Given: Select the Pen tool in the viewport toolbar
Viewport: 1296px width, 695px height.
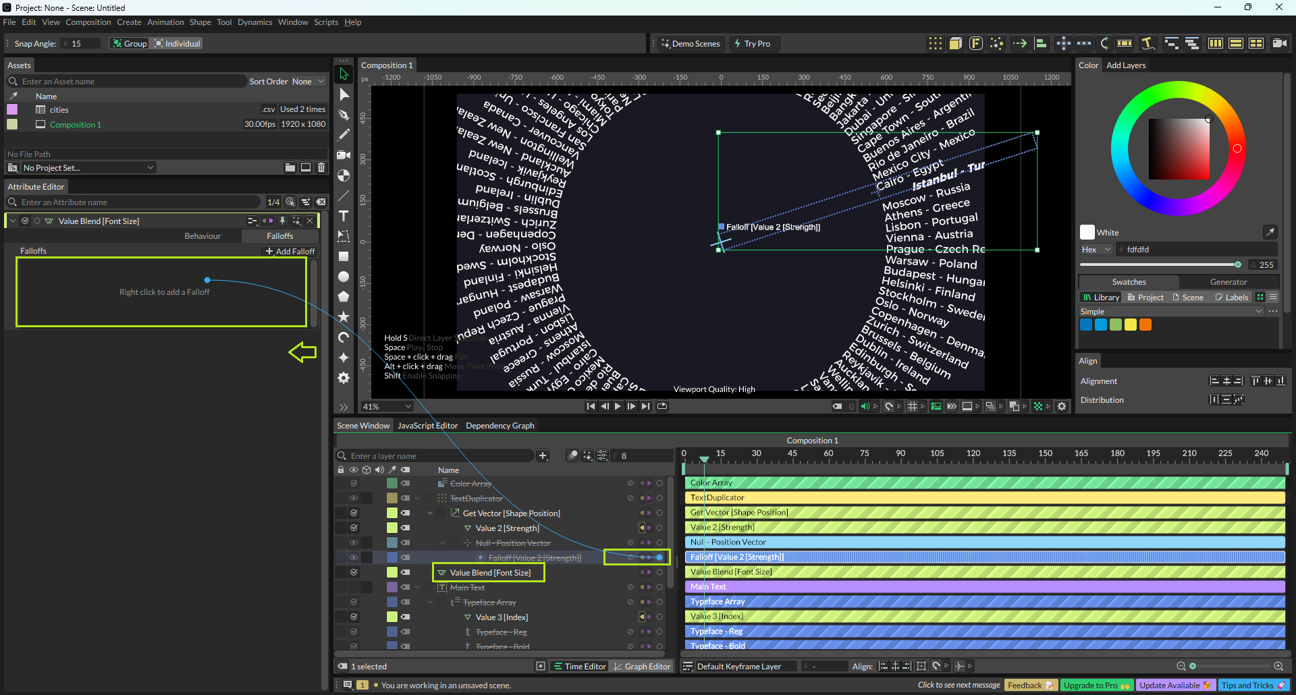Looking at the screenshot, I should tap(344, 115).
